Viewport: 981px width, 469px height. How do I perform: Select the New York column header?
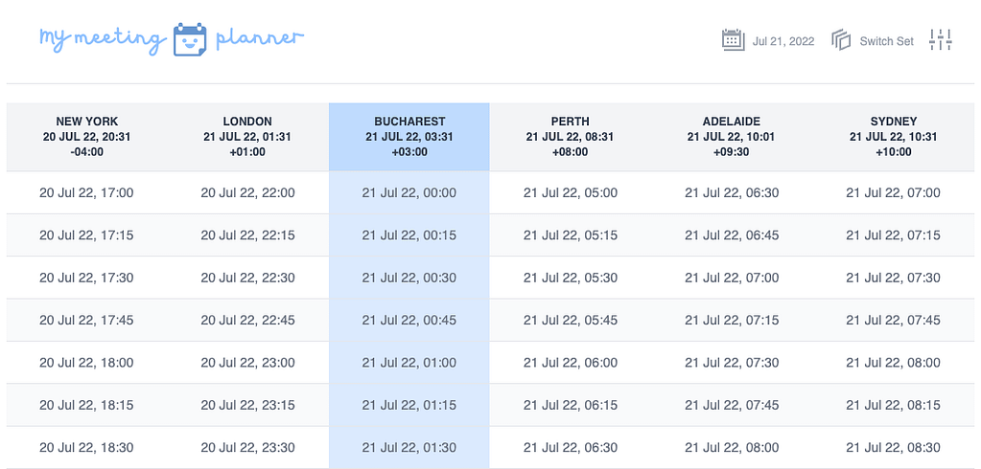point(87,137)
